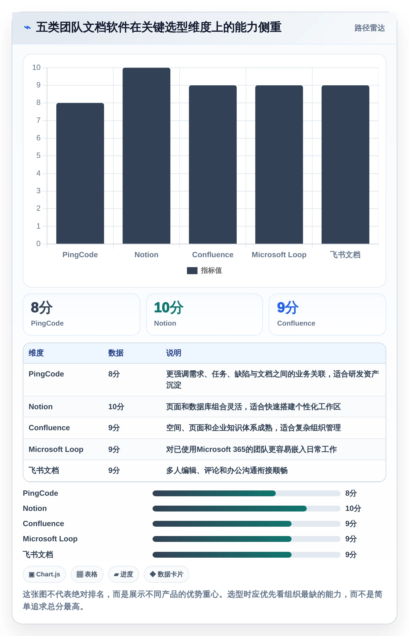Click the chart title 五类团队文档软件

(159, 27)
